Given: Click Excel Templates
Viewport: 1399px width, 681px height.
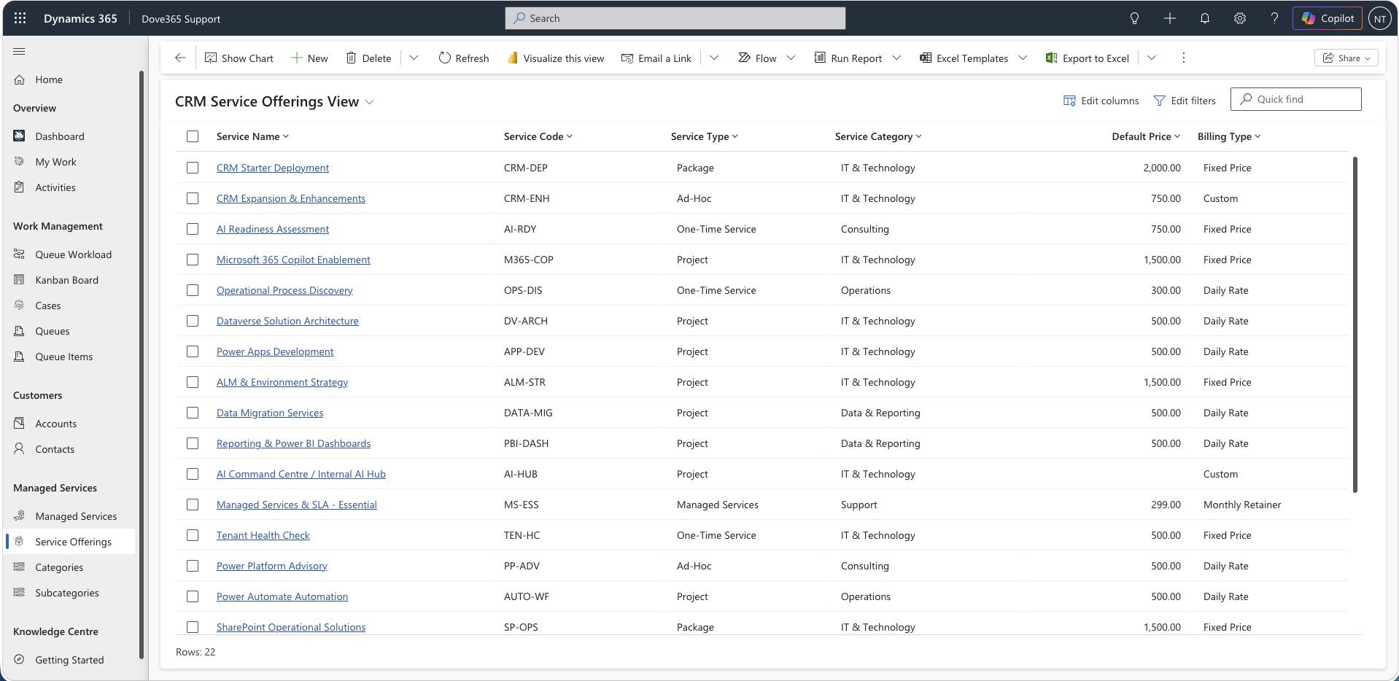Looking at the screenshot, I should pos(964,58).
